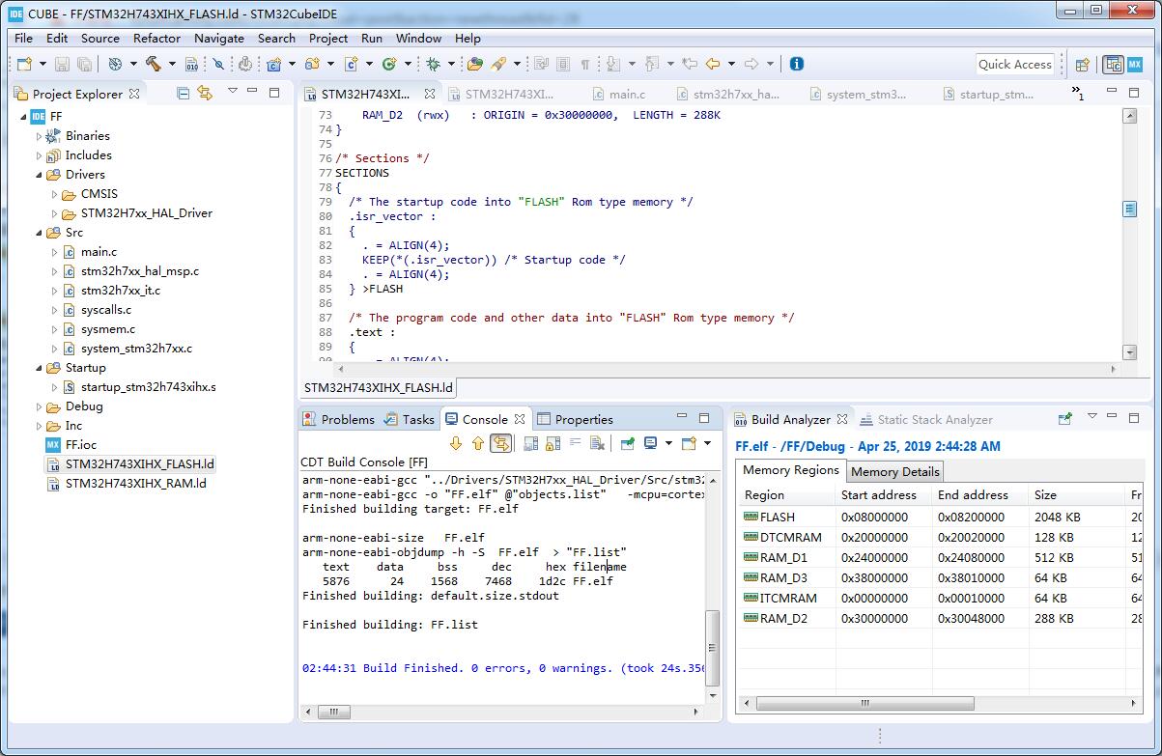Expand the Includes node

point(40,154)
